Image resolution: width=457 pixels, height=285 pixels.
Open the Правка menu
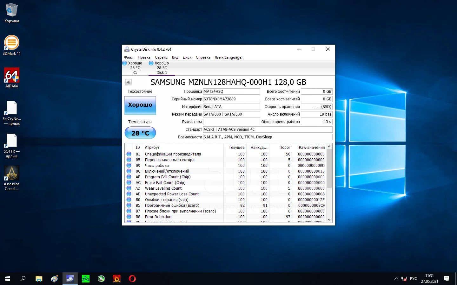pyautogui.click(x=144, y=57)
